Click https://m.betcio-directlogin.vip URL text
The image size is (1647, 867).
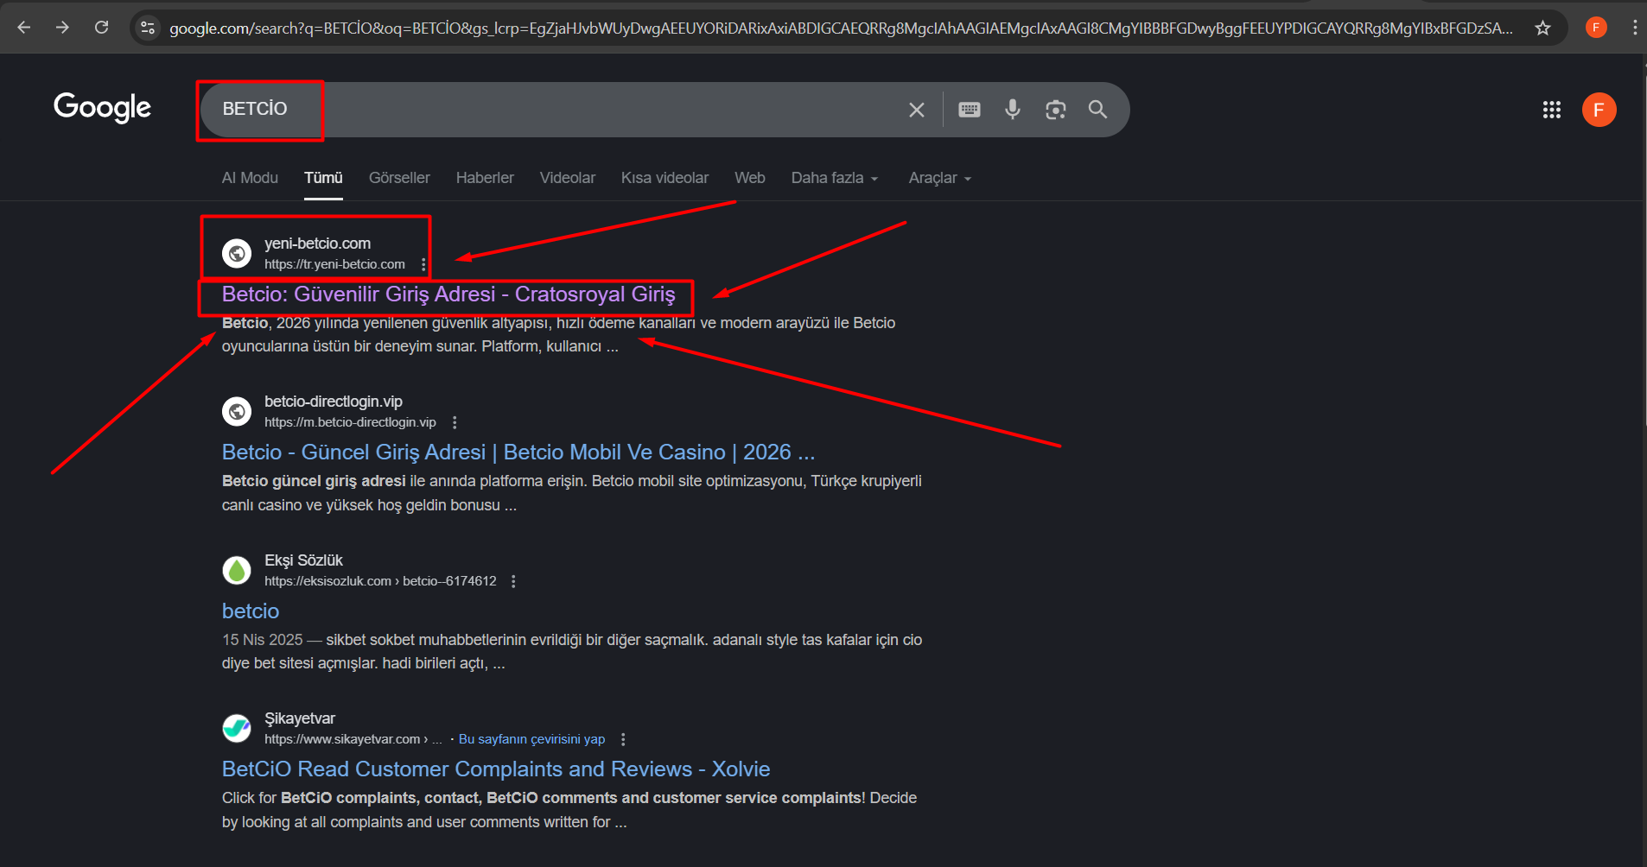[350, 422]
